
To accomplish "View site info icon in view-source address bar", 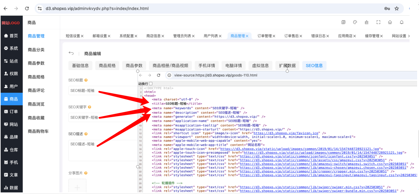I will pyautogui.click(x=169, y=75).
